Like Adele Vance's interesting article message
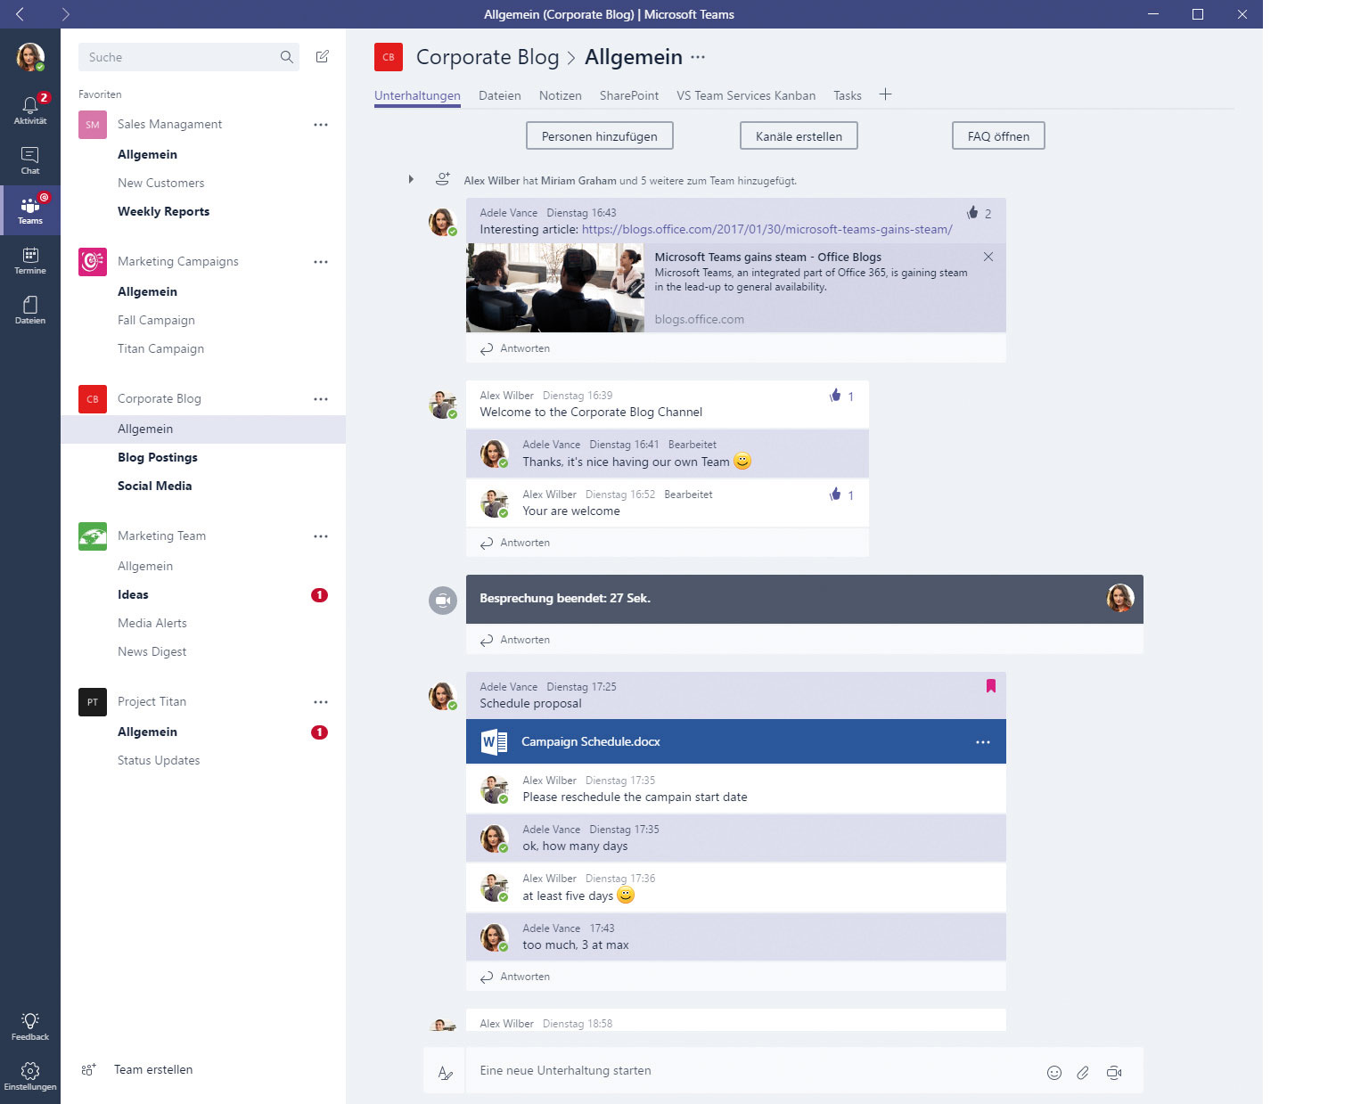 pyautogui.click(x=972, y=213)
